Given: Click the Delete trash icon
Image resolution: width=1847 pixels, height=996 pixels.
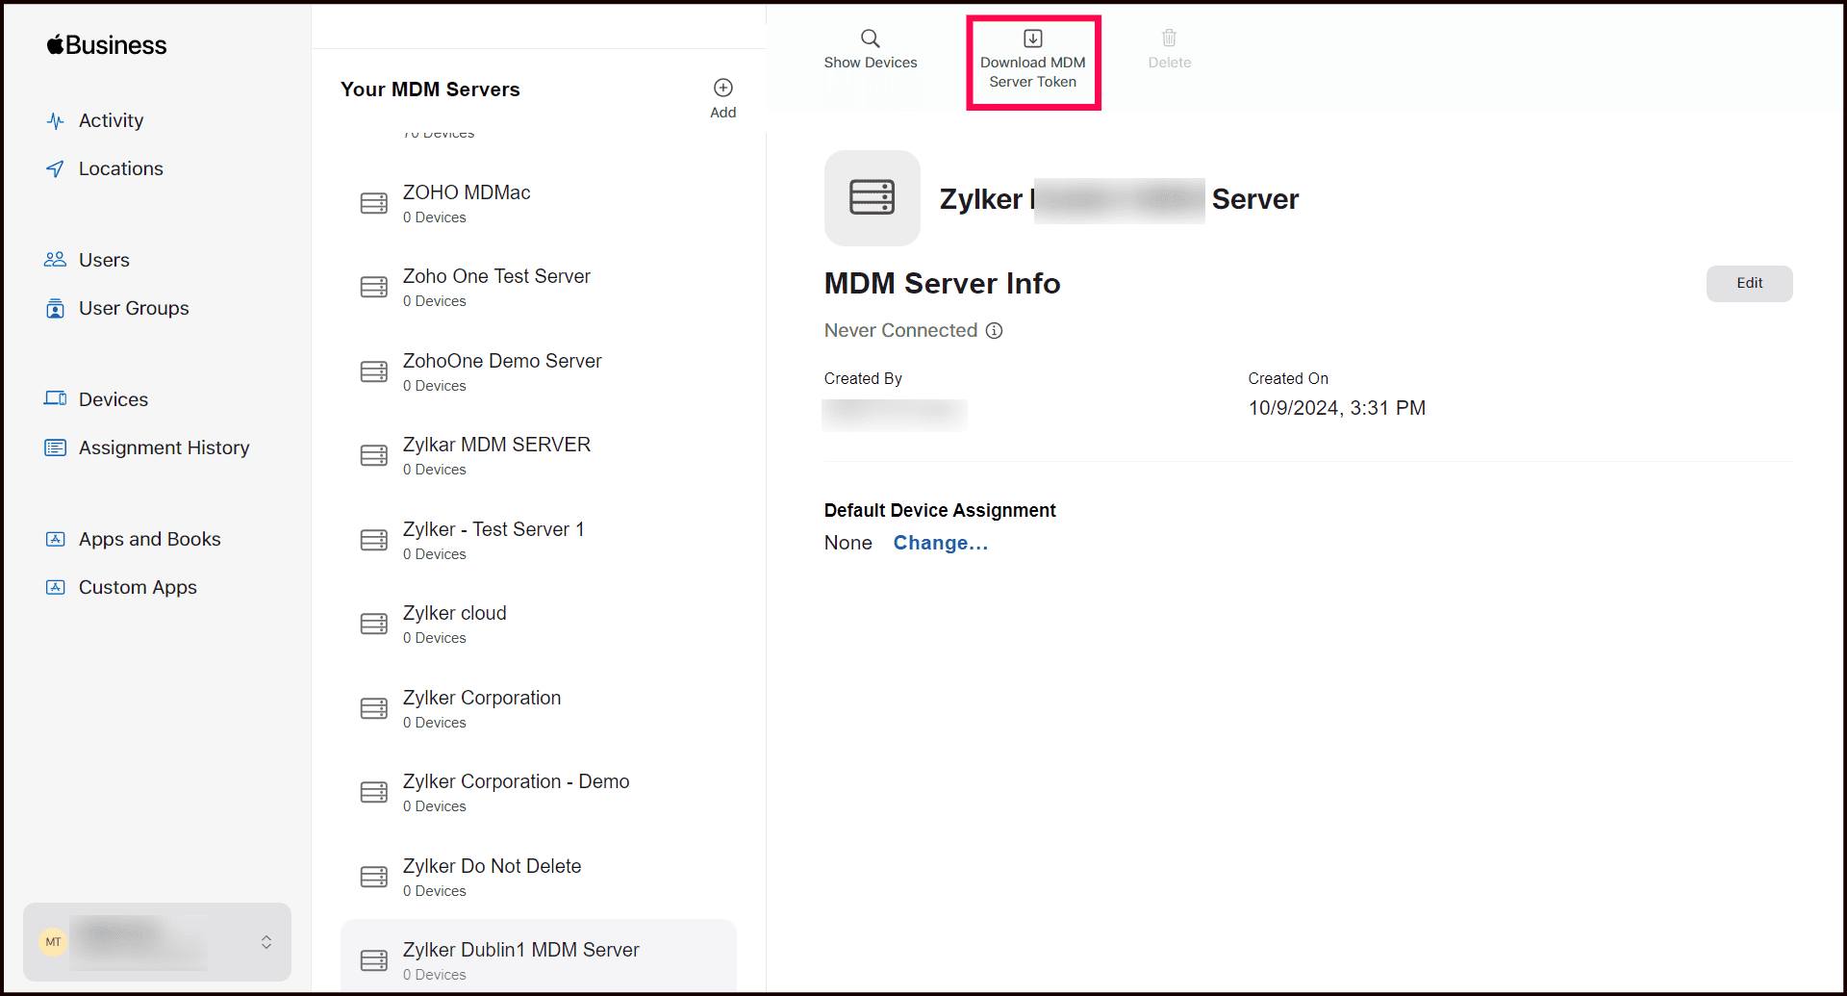Looking at the screenshot, I should pyautogui.click(x=1169, y=38).
